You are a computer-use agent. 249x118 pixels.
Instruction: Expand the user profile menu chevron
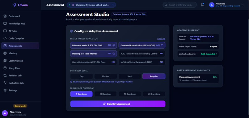point(242,5)
